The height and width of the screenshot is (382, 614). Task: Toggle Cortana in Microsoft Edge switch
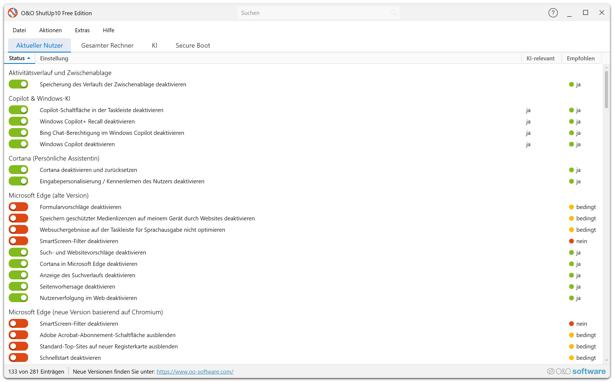[x=18, y=264]
